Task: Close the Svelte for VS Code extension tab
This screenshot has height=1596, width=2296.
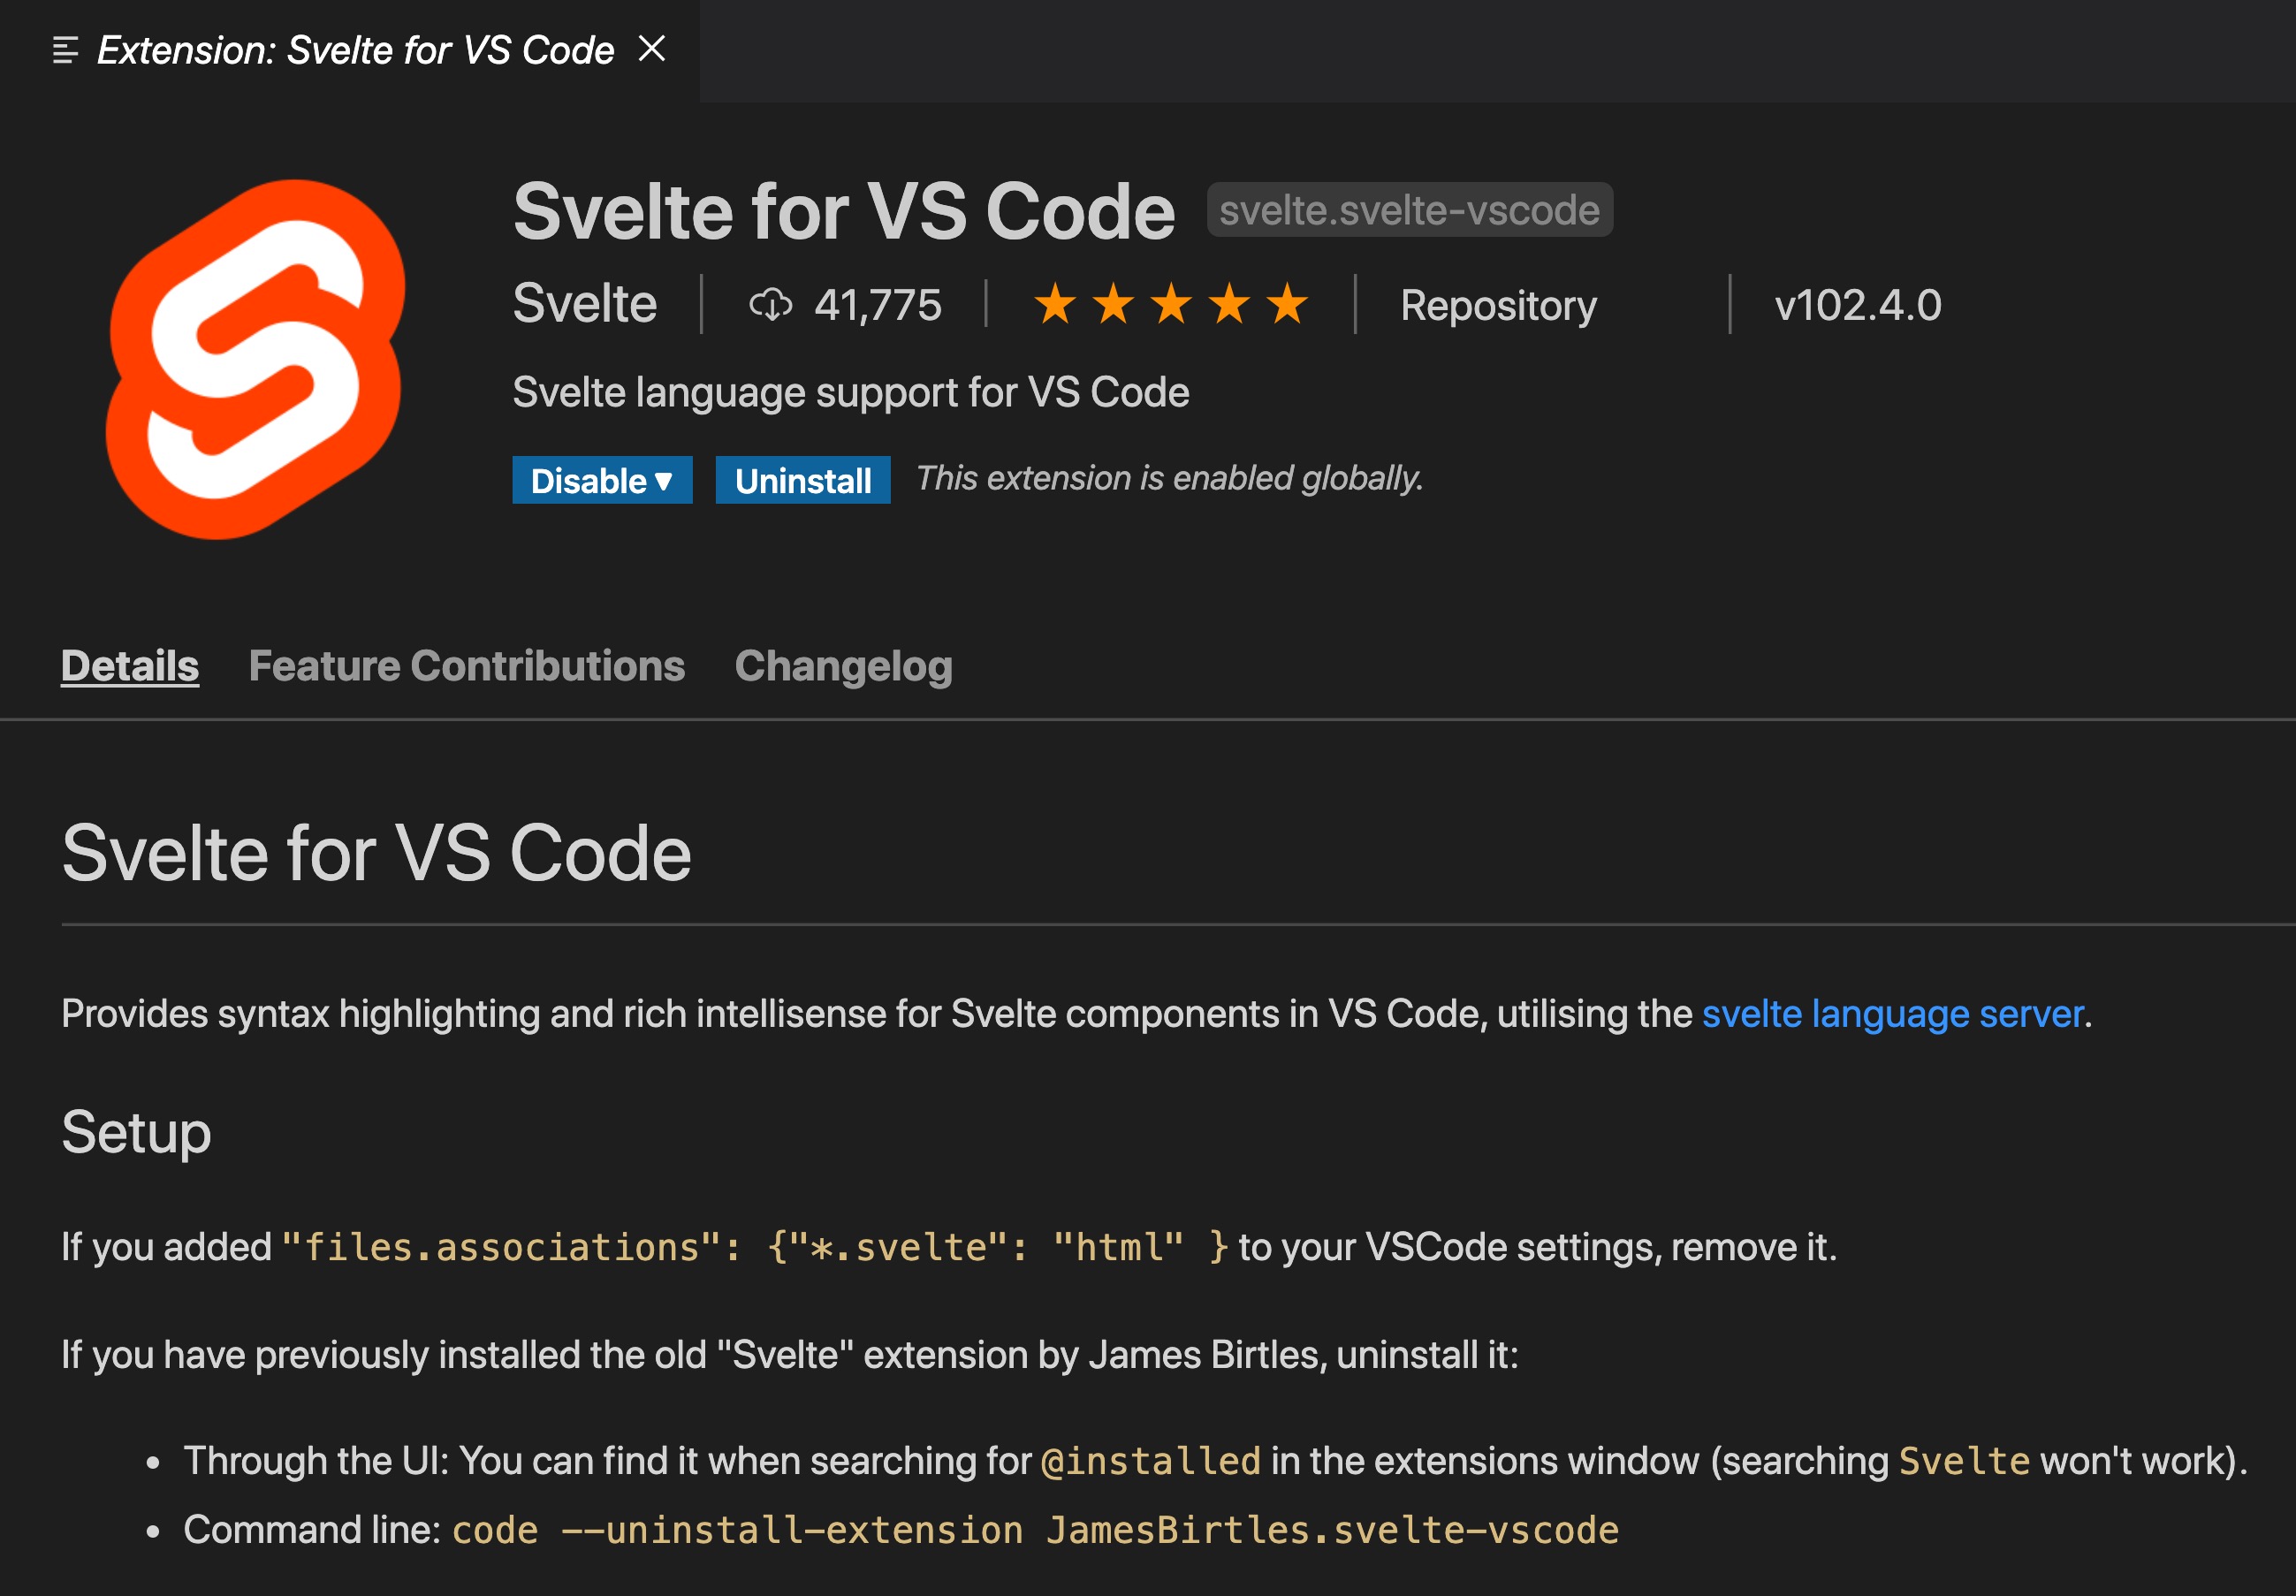Action: click(x=652, y=48)
